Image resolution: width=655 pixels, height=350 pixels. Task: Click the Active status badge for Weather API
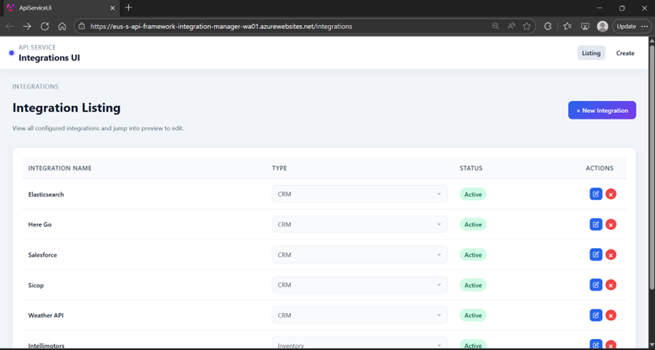click(x=473, y=315)
